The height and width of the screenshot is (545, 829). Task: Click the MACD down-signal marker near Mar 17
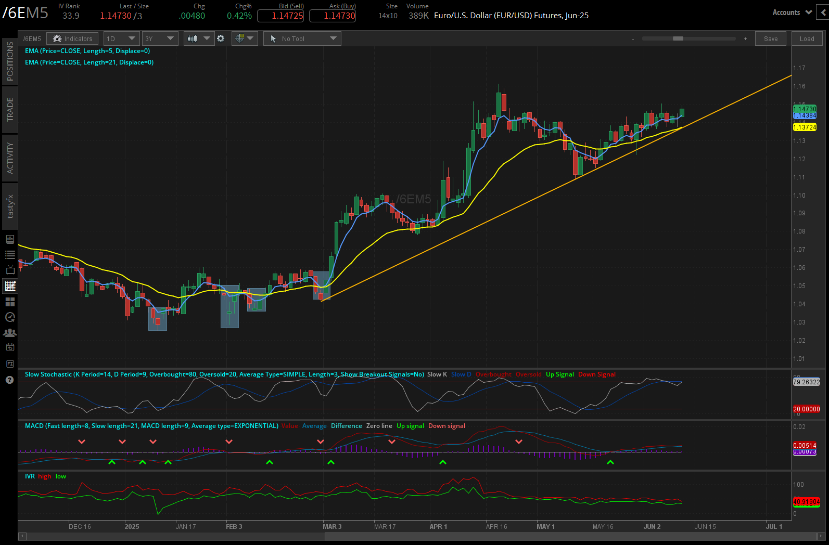392,442
